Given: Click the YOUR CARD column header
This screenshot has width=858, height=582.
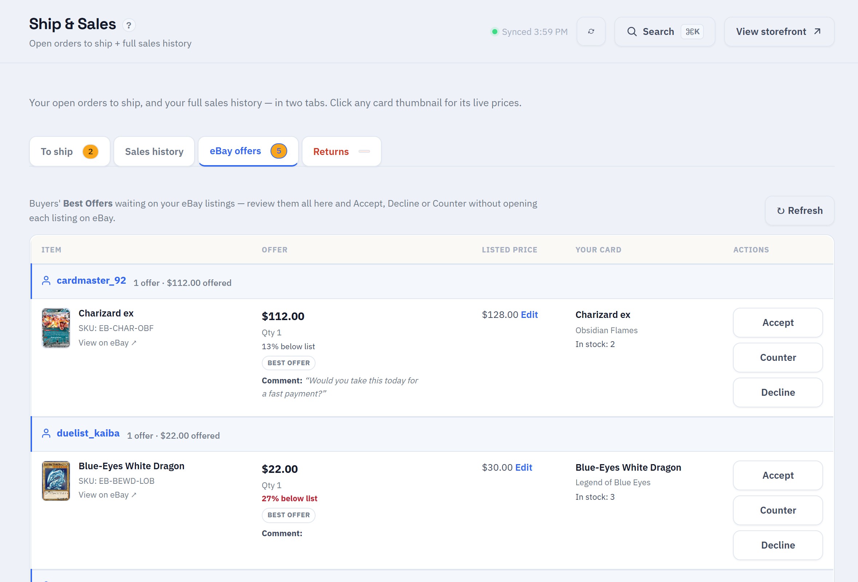Looking at the screenshot, I should click(x=598, y=250).
